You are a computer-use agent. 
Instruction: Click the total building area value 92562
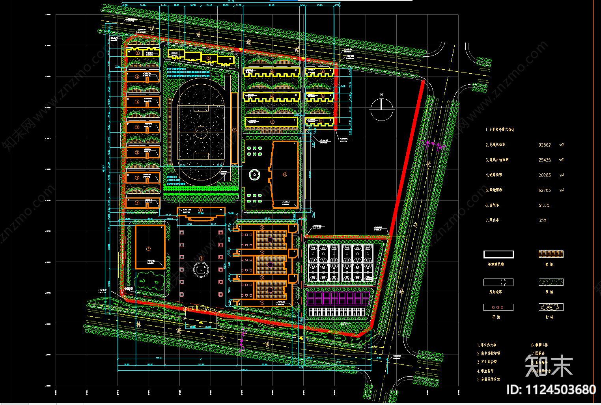[545, 145]
